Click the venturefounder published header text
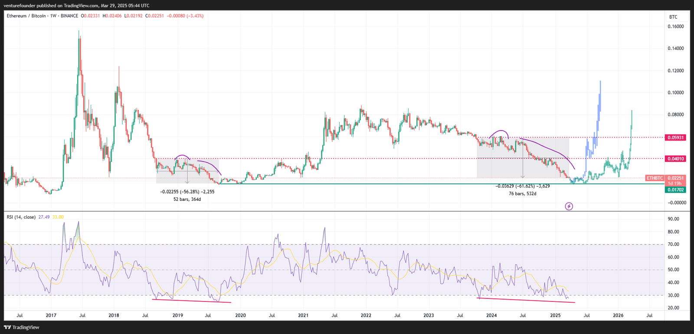694x334 pixels. pyautogui.click(x=76, y=6)
